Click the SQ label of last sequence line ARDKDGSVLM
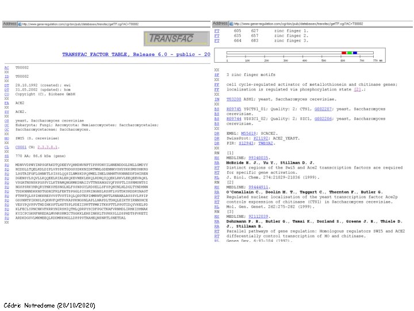 click(x=6, y=218)
